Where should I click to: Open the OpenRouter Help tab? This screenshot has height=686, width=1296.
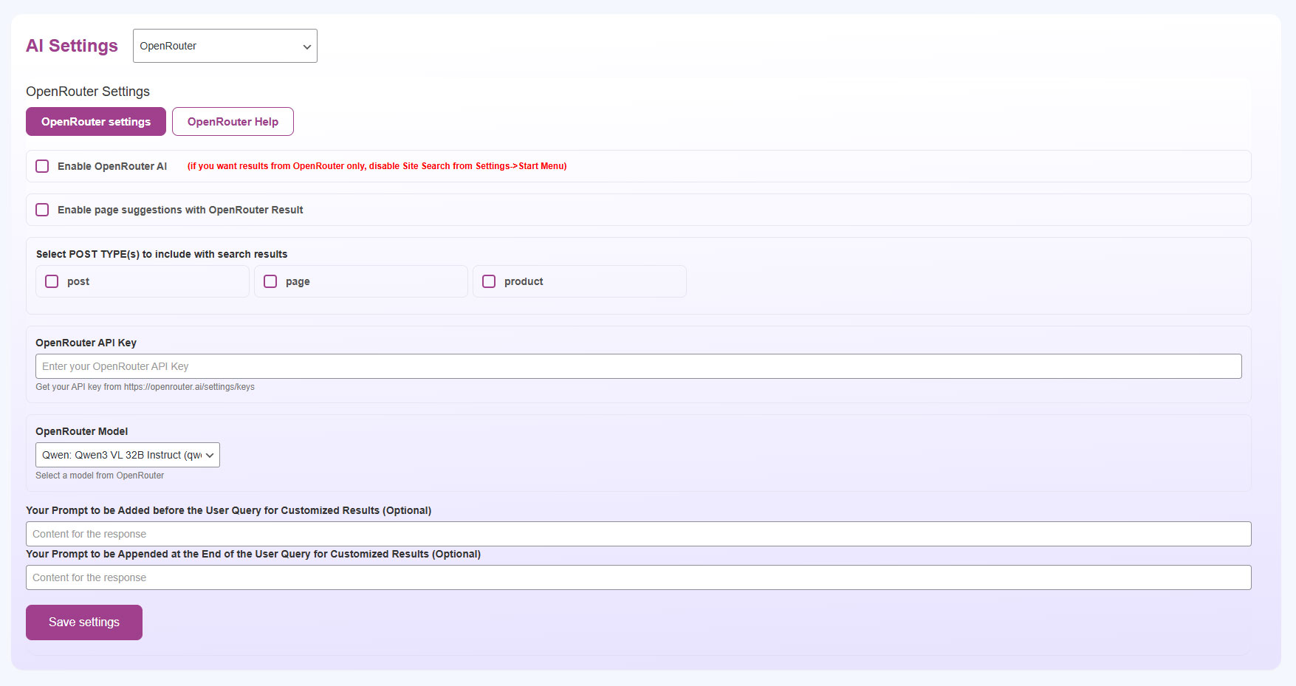click(x=233, y=122)
